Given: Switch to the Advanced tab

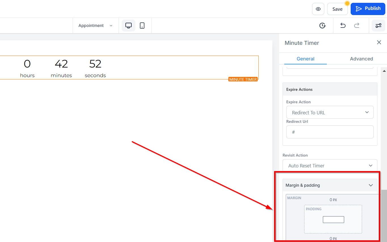Looking at the screenshot, I should point(361,59).
